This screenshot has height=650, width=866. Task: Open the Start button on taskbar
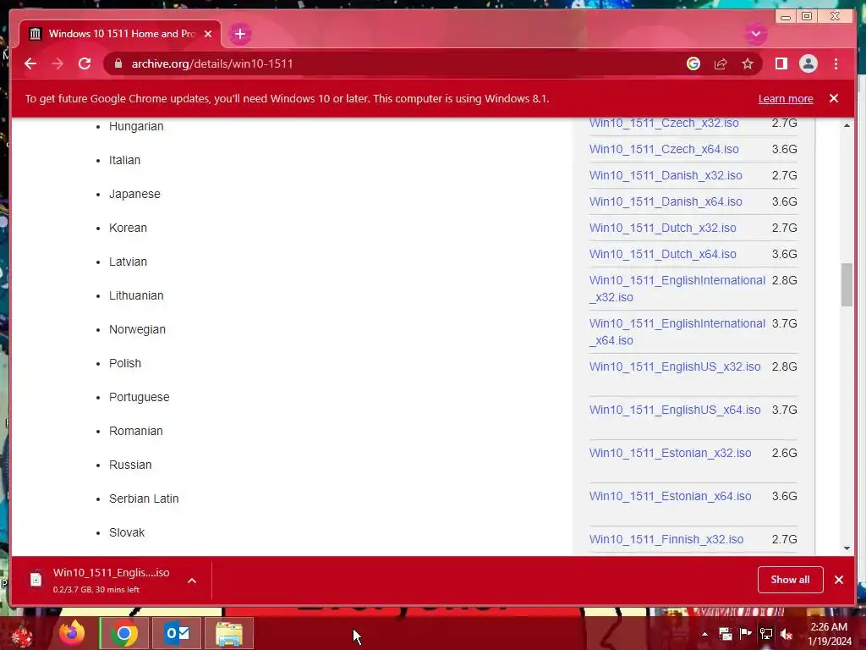tap(22, 633)
